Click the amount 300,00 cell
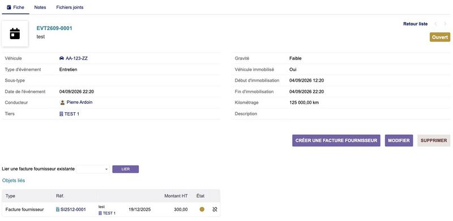453x221 pixels. [x=181, y=210]
